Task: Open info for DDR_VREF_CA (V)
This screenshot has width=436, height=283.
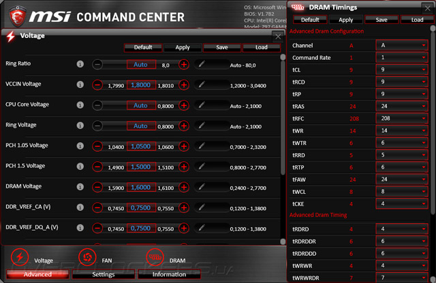Action: click(80, 207)
